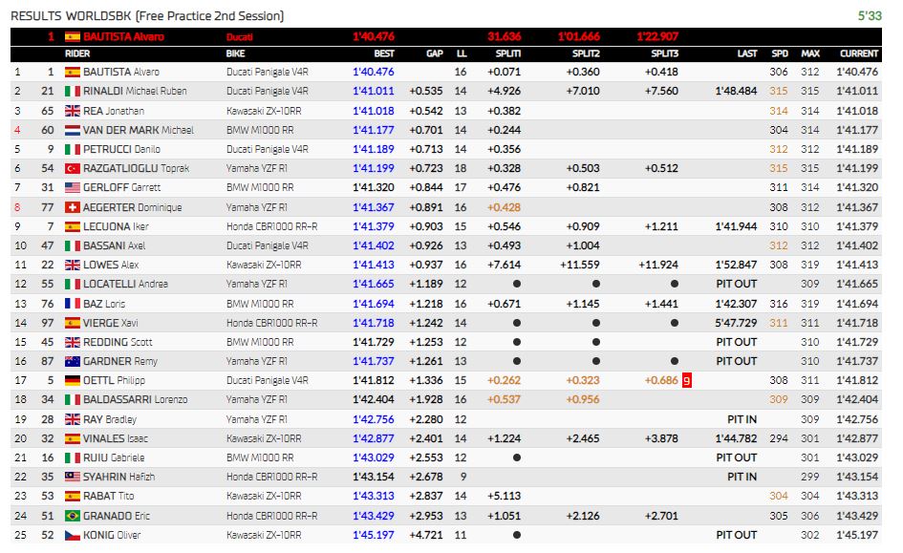
Task: Click max speed 319 for LOWES Alex
Action: [810, 265]
